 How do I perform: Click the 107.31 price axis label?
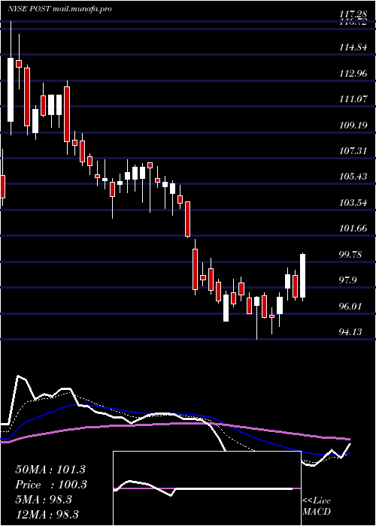[353, 151]
